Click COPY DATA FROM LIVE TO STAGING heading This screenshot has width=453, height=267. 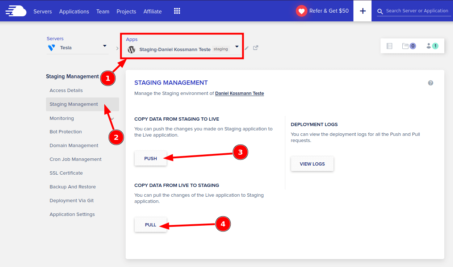tap(177, 185)
